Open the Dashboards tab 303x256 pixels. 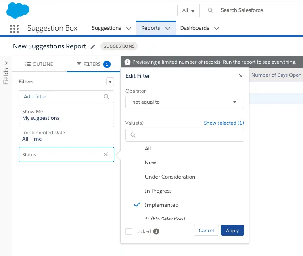click(x=194, y=28)
